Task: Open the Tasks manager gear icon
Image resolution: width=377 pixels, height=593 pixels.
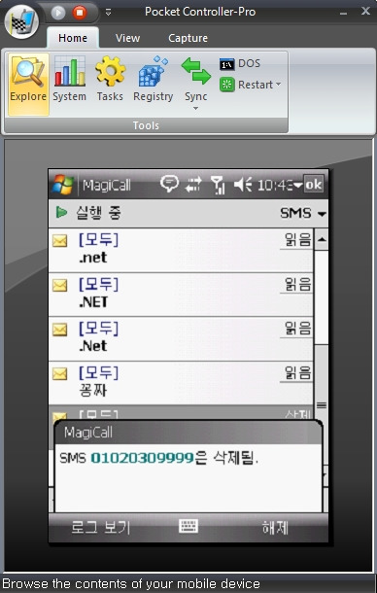Action: [x=110, y=71]
